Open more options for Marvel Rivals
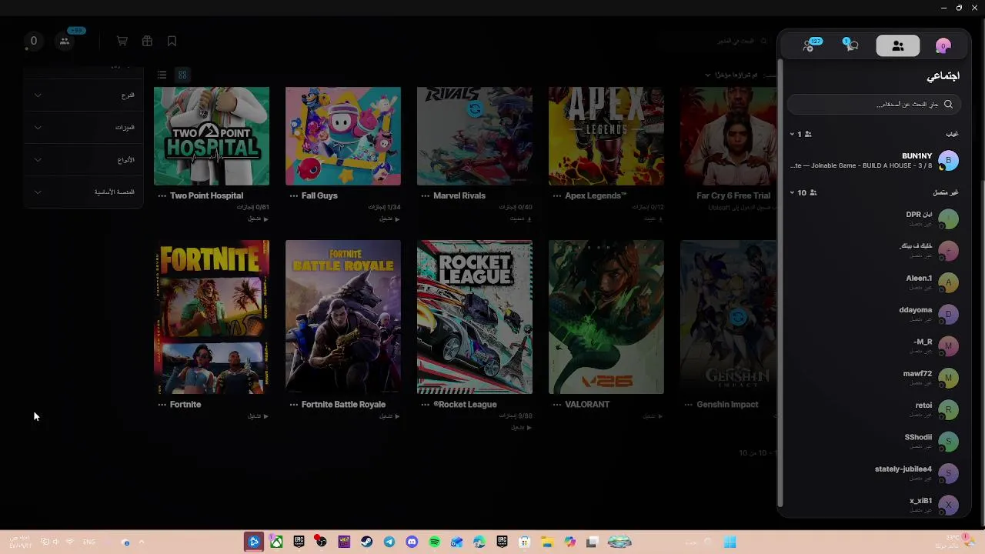The width and height of the screenshot is (985, 554). 425,196
